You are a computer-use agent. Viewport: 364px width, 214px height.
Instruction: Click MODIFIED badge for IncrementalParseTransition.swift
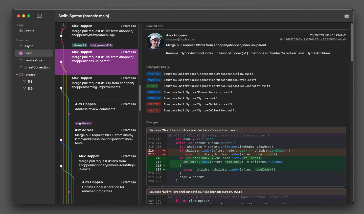(154, 74)
